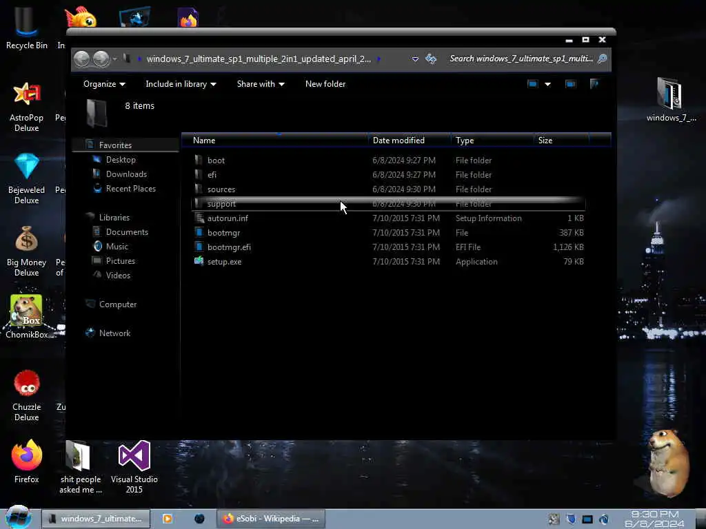Refresh the folder with the refresh icon
Viewport: 706px width, 529px height.
click(x=431, y=59)
